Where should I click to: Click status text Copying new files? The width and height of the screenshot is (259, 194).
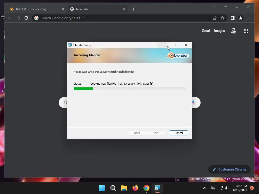[122, 84]
